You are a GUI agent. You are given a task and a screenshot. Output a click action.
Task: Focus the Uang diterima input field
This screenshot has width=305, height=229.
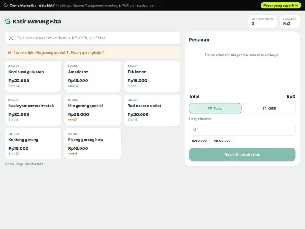coord(242,129)
